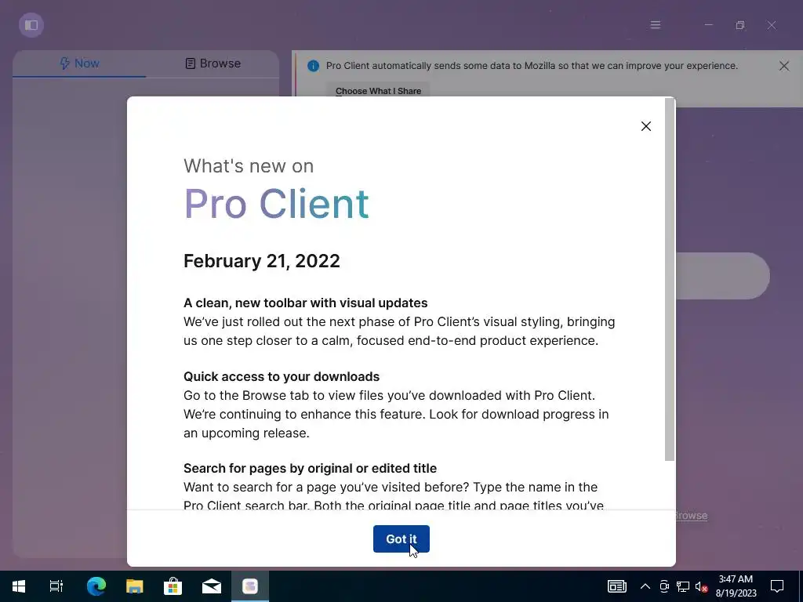Open the Windows Start menu
803x602 pixels.
click(x=19, y=586)
